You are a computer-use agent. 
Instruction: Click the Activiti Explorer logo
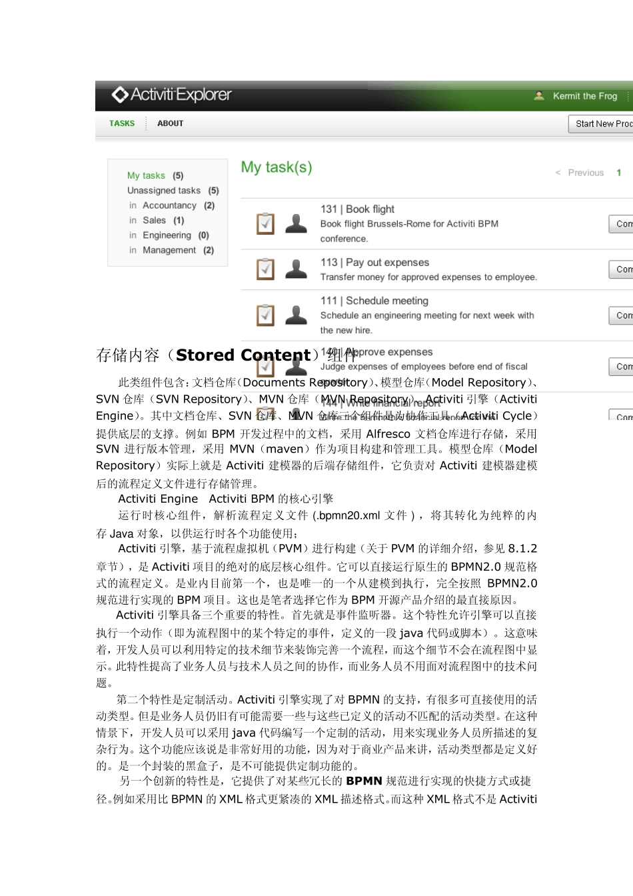(x=171, y=95)
